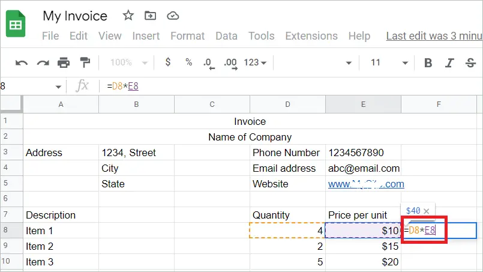
Task: Open the File menu
Action: 50,36
